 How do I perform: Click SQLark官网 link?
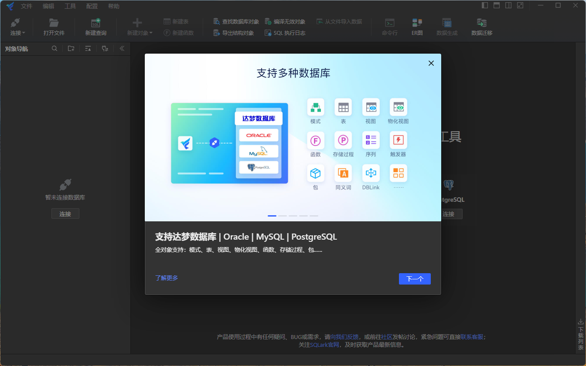325,345
